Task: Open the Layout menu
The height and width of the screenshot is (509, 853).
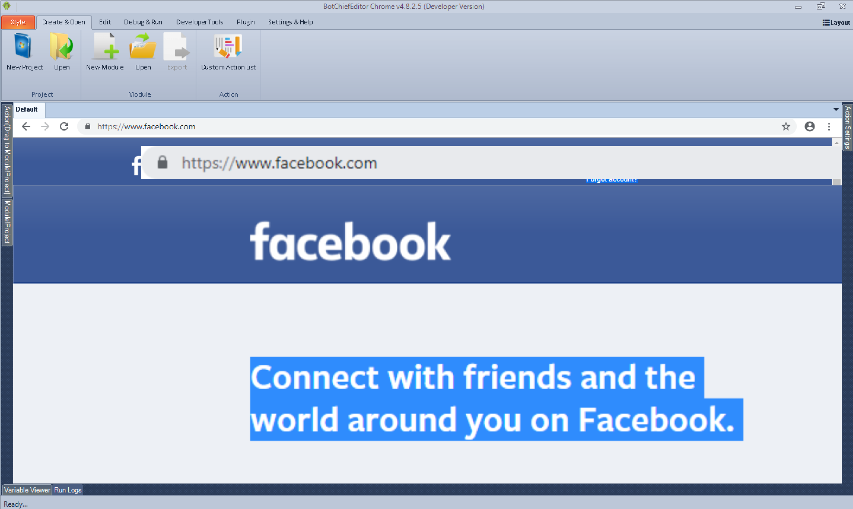Action: point(836,23)
